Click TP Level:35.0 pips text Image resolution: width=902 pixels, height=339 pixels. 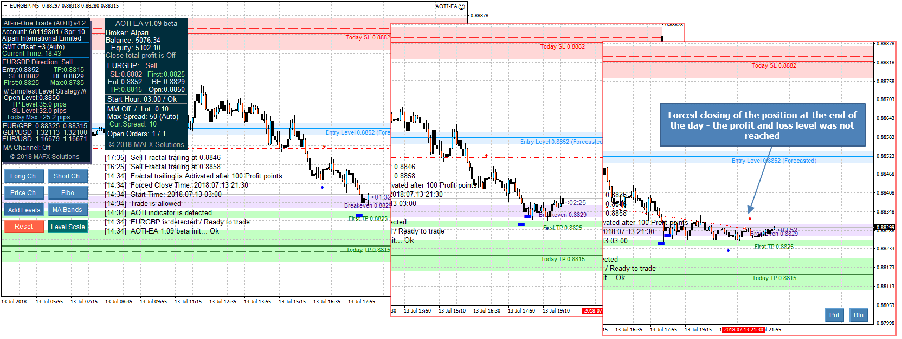pos(39,104)
